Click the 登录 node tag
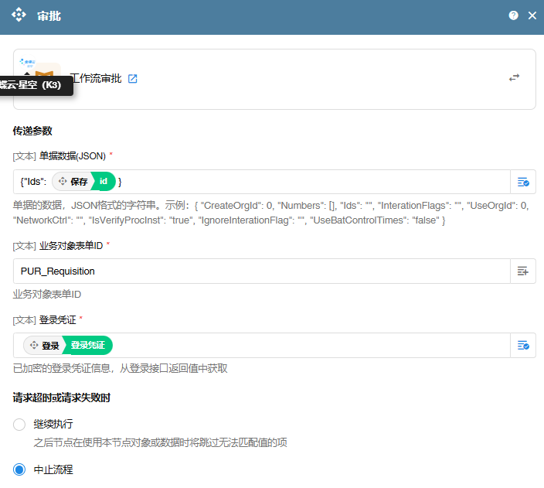This screenshot has width=544, height=488. (x=43, y=346)
